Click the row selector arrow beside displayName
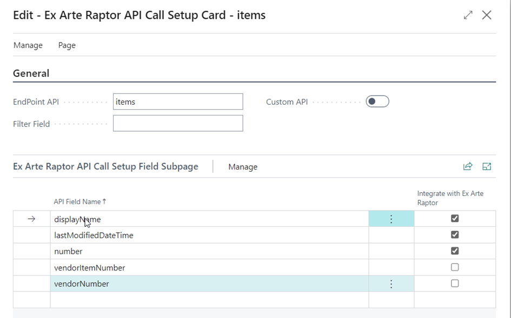Viewport: 511px width, 318px height. point(31,219)
